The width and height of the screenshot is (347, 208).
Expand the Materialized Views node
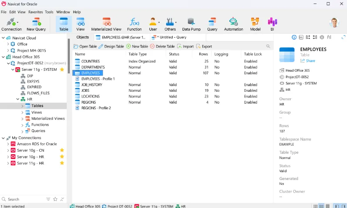point(22,118)
